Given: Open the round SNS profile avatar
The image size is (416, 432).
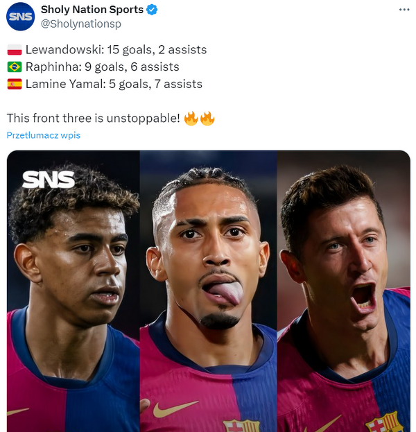Looking at the screenshot, I should point(20,17).
